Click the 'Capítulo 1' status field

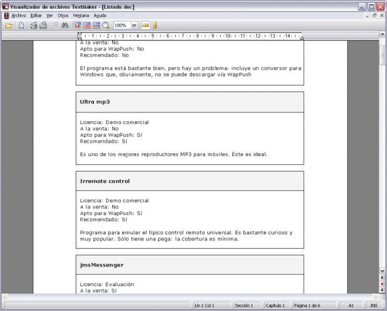(277, 305)
